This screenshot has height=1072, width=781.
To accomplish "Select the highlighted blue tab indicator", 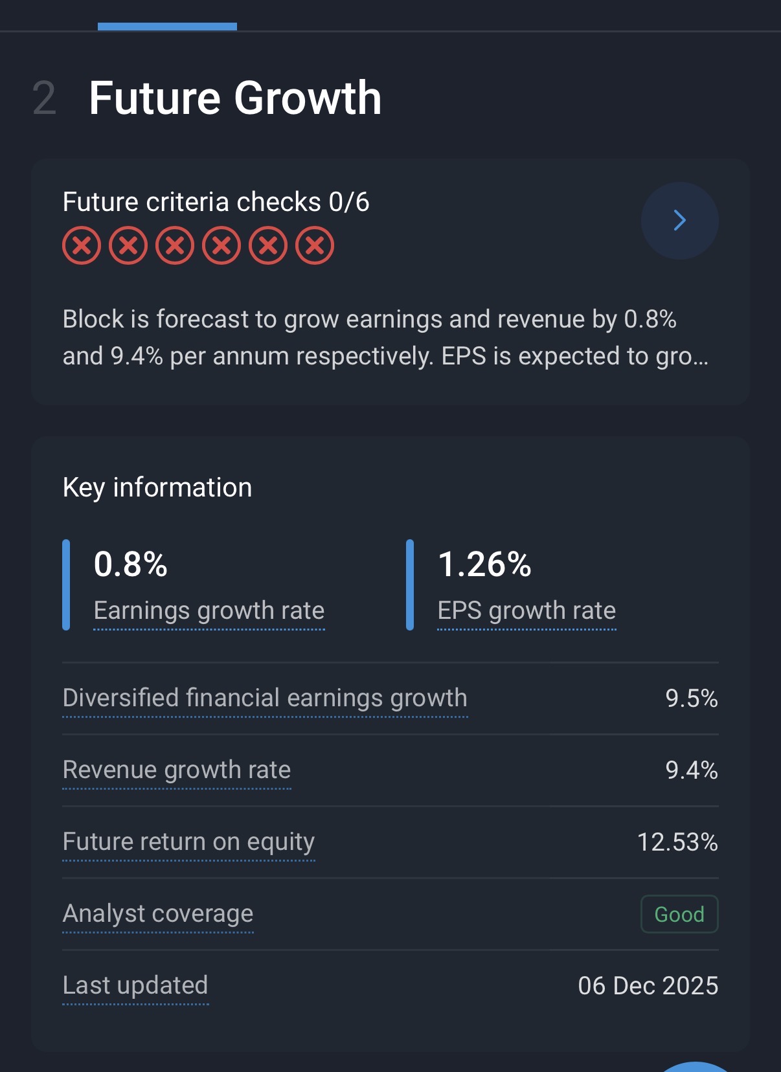I will click(167, 26).
